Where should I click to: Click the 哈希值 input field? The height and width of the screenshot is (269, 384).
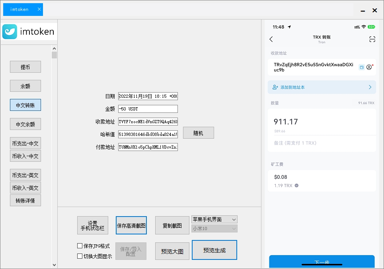coord(148,134)
